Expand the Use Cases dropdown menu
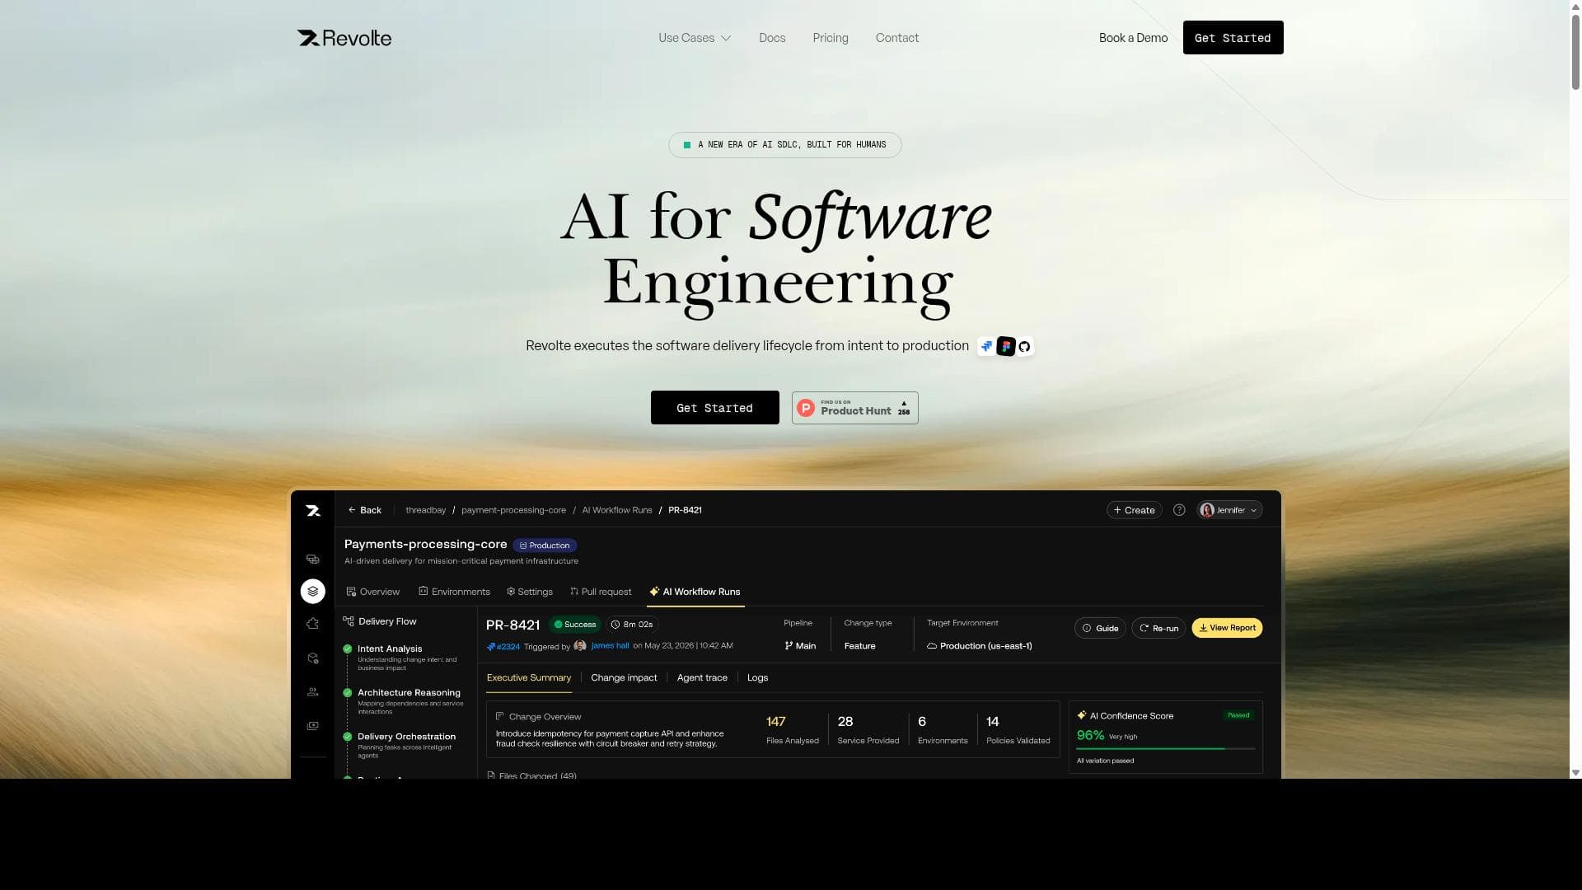Screen dimensions: 1582x890 [x=695, y=38]
